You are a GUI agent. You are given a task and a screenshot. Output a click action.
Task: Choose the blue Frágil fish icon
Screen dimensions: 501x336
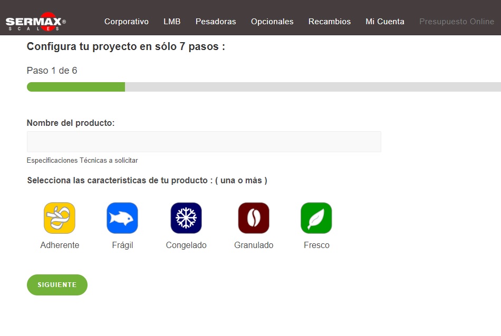[x=122, y=218]
